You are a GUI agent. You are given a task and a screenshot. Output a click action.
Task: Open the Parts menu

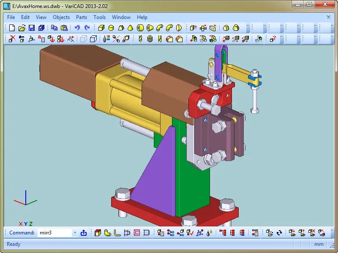coord(82,17)
